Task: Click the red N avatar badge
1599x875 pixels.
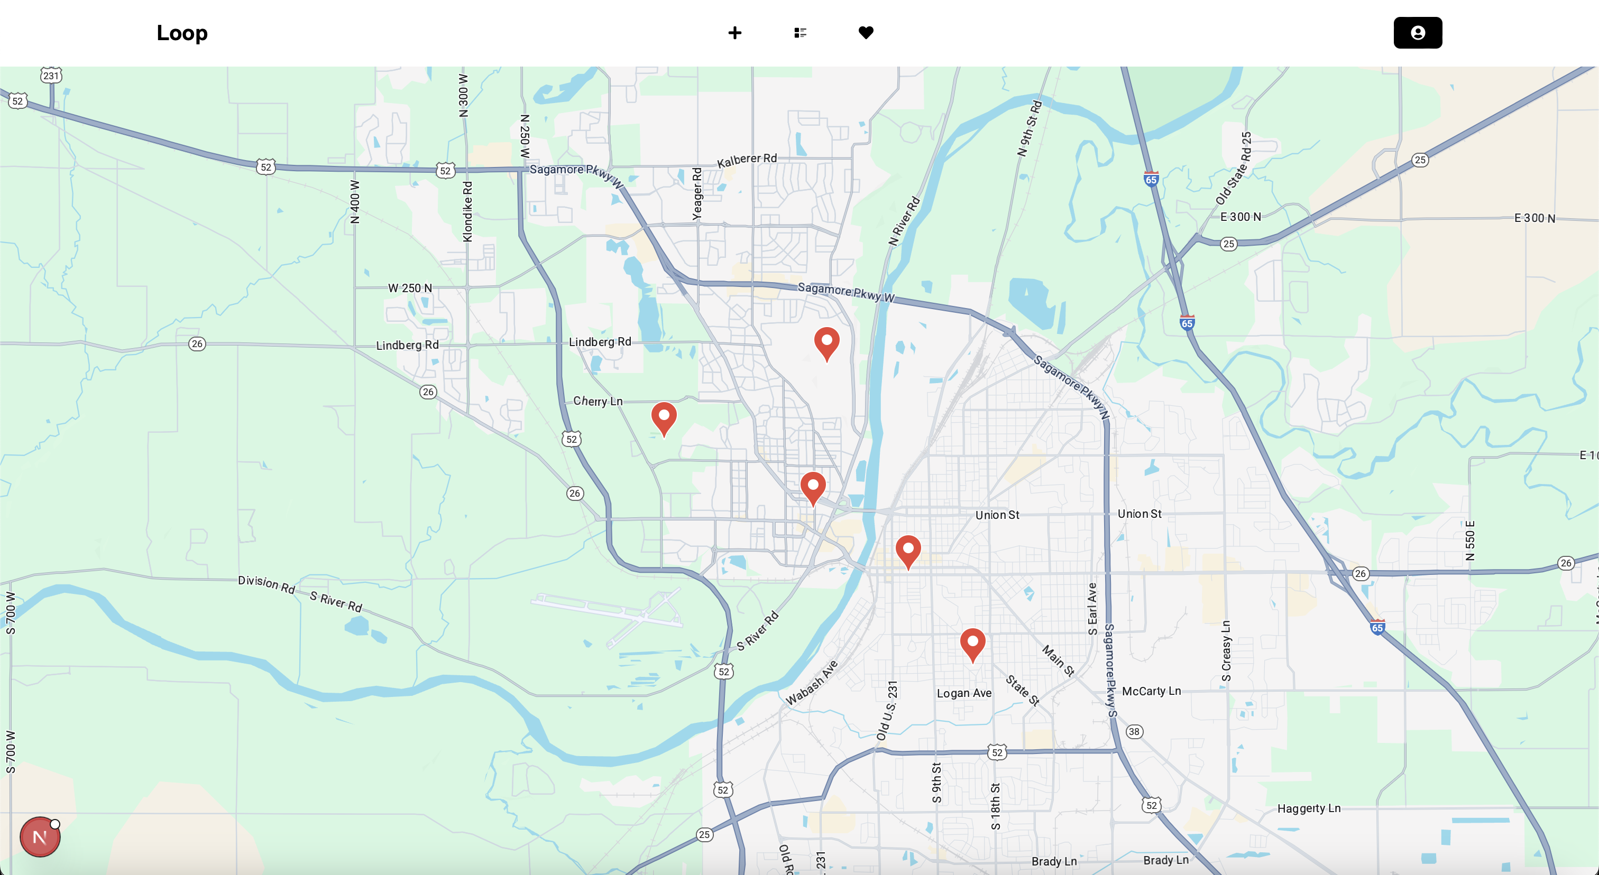Action: (x=40, y=836)
